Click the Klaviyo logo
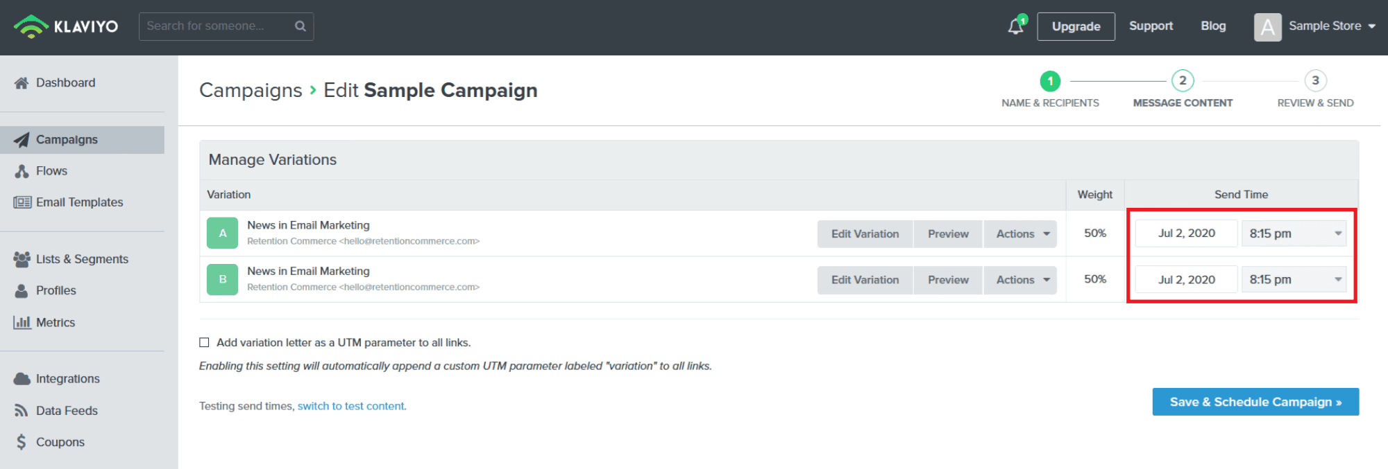1388x469 pixels. point(66,26)
